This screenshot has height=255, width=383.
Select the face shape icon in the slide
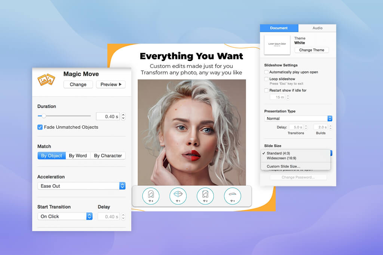click(x=205, y=196)
